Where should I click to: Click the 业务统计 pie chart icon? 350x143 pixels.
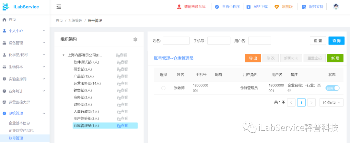coord(4,91)
